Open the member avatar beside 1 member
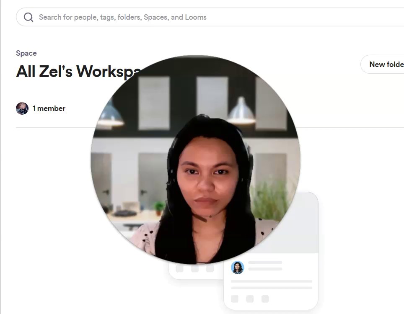The height and width of the screenshot is (314, 404). (x=22, y=108)
